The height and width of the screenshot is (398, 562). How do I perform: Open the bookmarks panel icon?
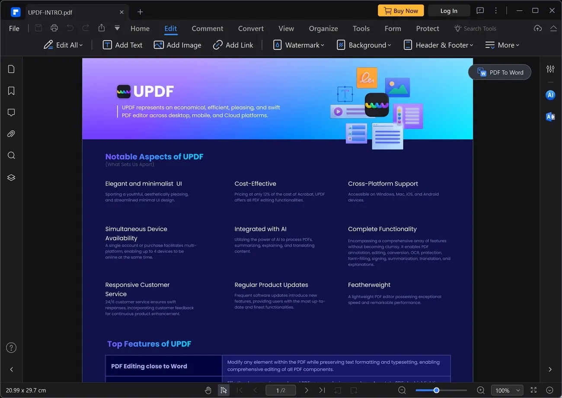pyautogui.click(x=11, y=91)
